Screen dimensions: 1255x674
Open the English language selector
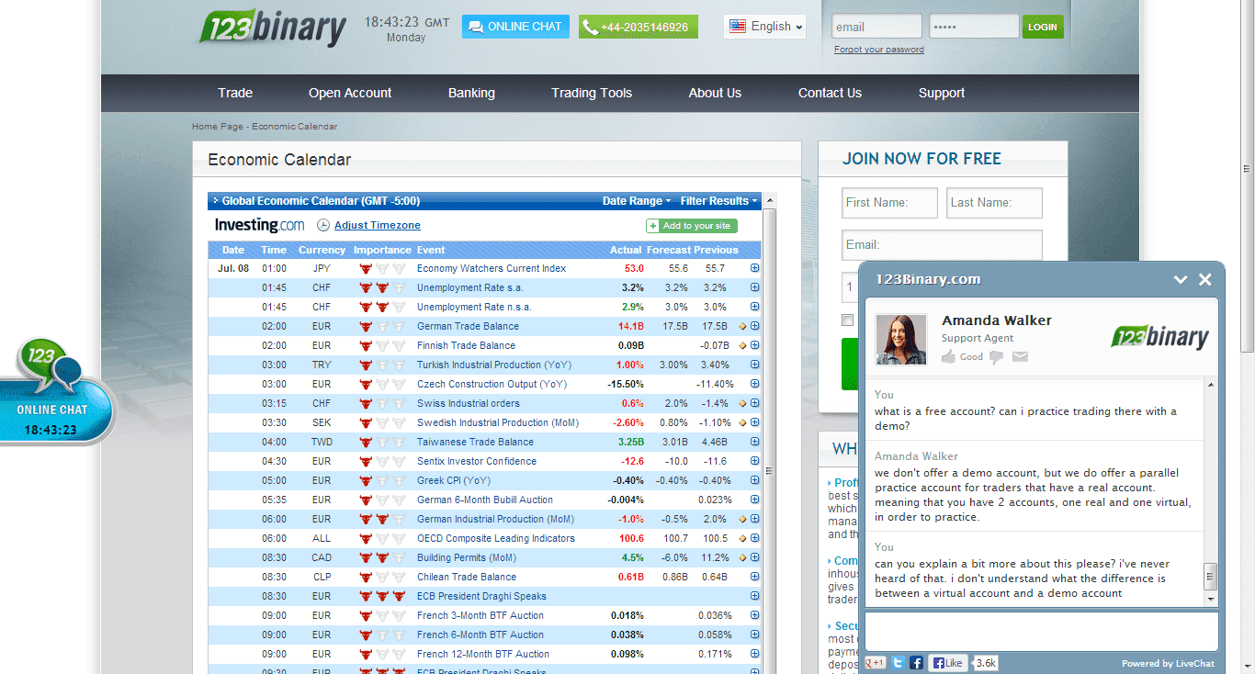(x=765, y=27)
